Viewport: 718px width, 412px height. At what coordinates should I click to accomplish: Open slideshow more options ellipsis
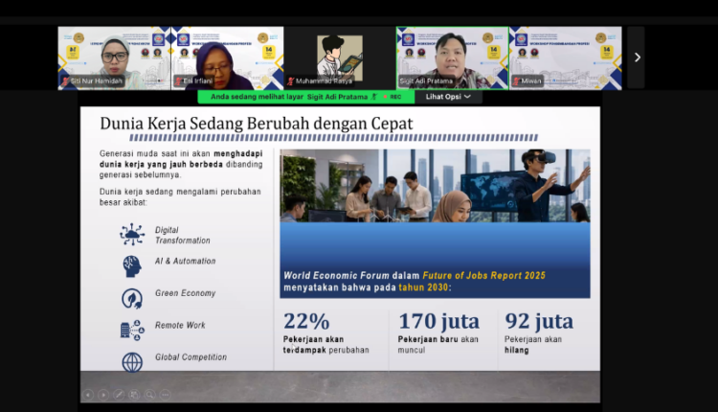click(x=166, y=394)
